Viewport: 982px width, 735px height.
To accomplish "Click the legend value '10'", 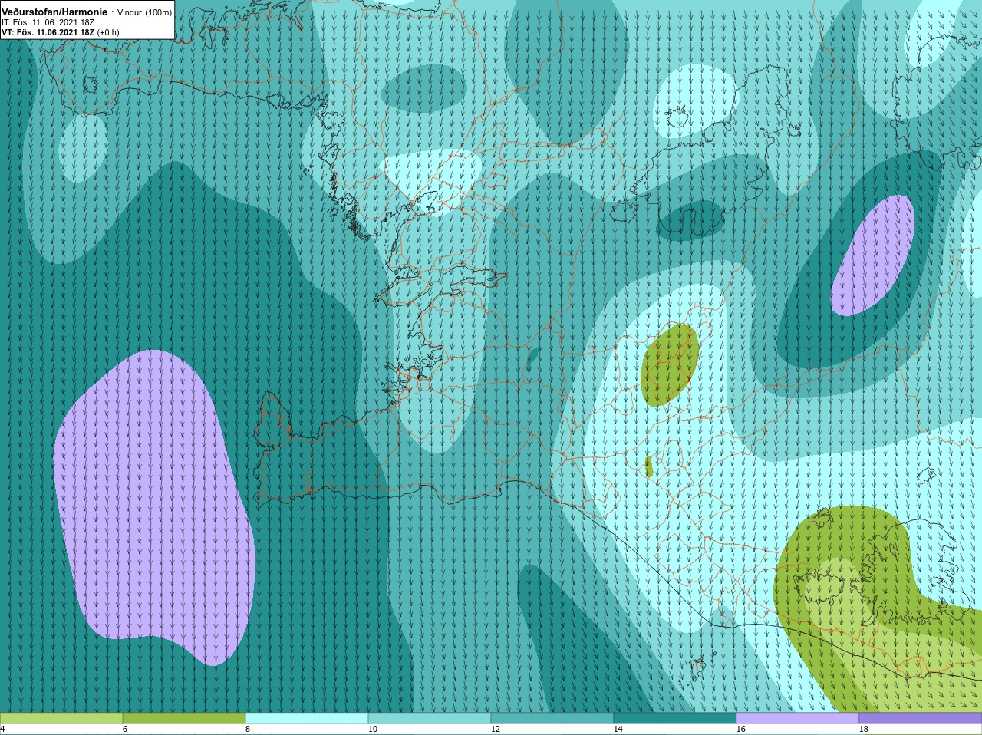I will click(373, 729).
